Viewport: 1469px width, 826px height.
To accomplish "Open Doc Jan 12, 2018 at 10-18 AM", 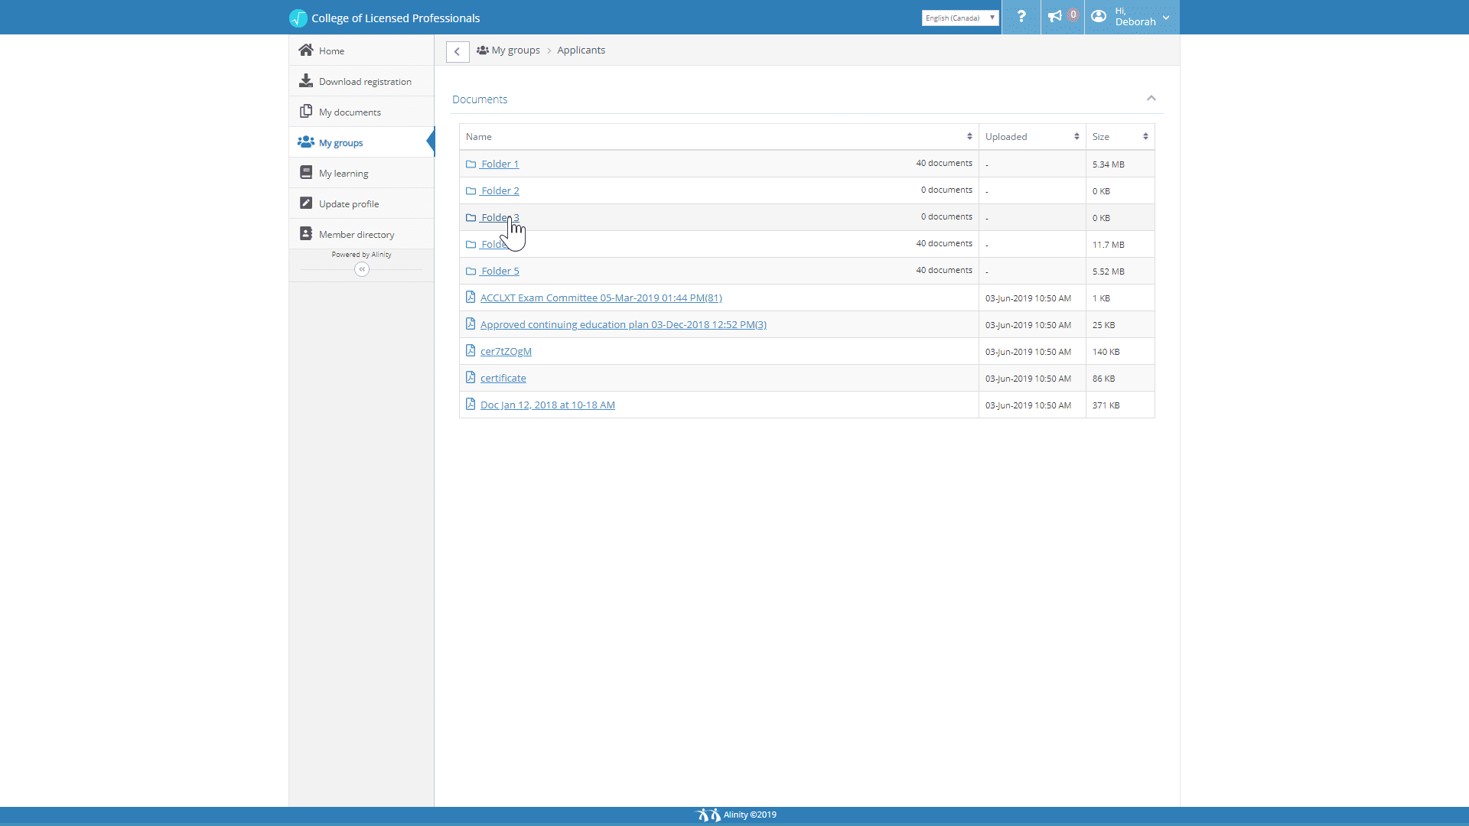I will pos(547,405).
